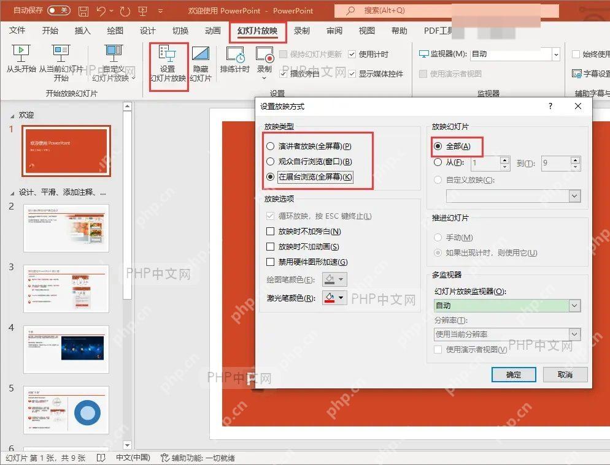The height and width of the screenshot is (465, 610).
Task: Click 辅助功能 accessibility status icon
Action: [x=165, y=458]
